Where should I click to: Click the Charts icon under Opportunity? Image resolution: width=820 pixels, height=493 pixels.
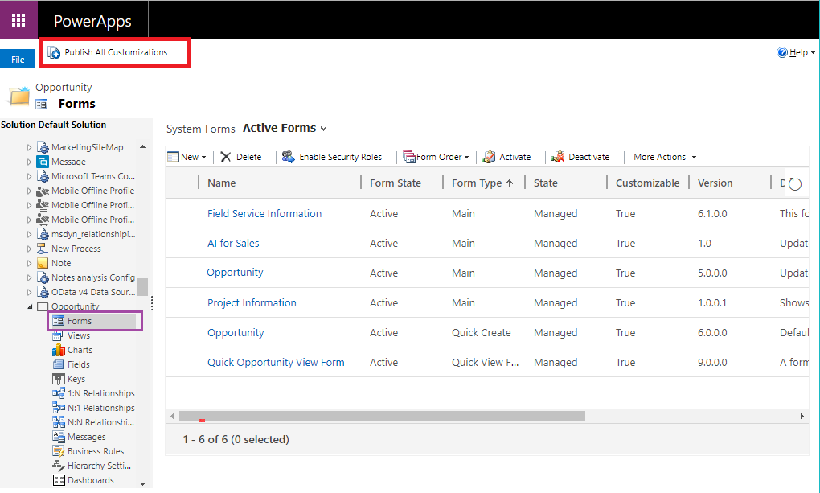pos(59,350)
